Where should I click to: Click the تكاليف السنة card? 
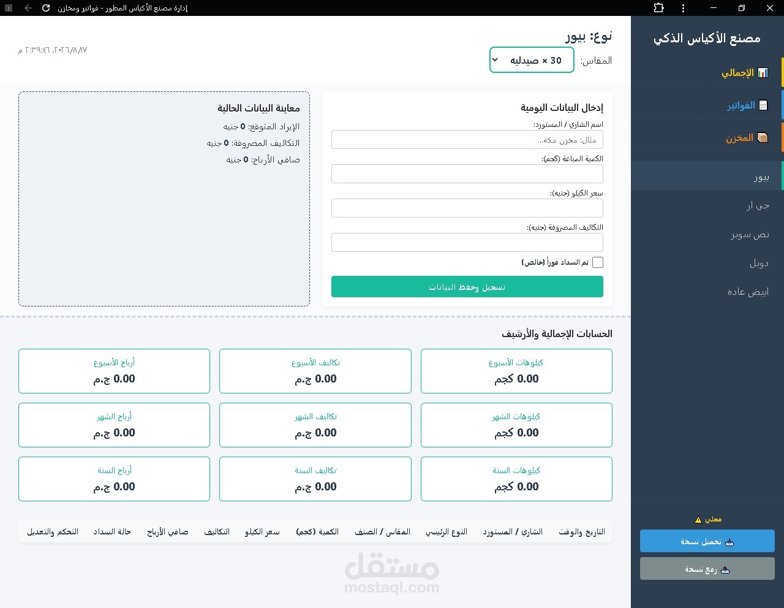pyautogui.click(x=315, y=479)
